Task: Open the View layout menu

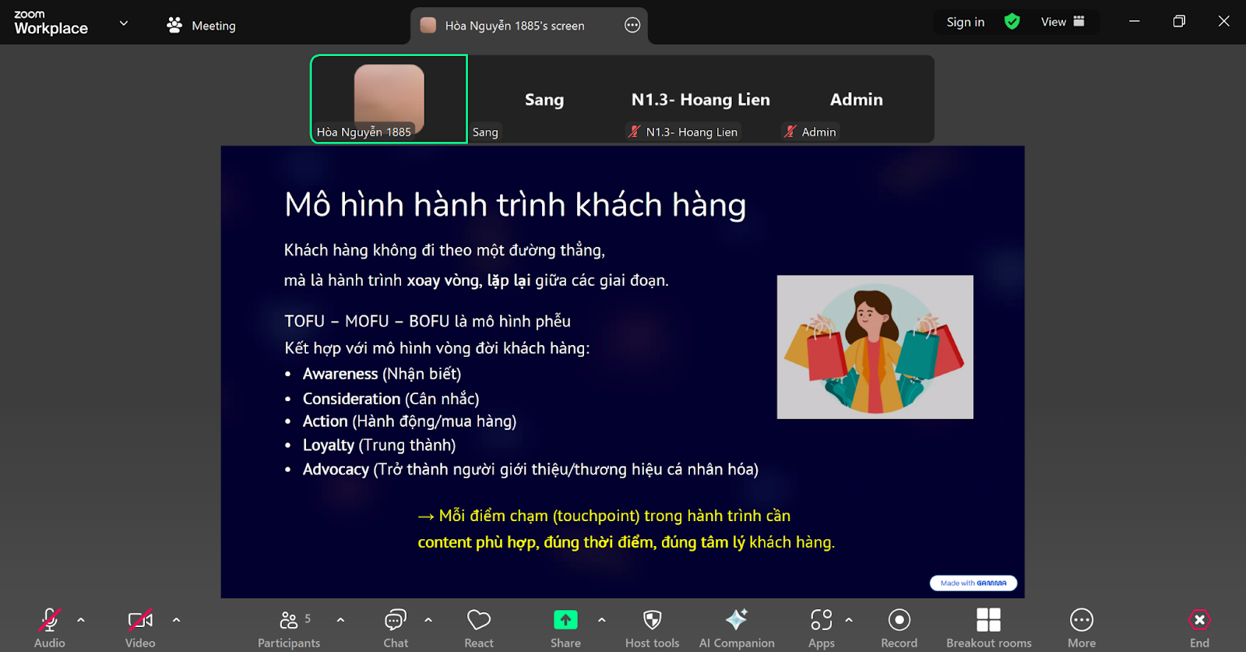Action: [1062, 22]
